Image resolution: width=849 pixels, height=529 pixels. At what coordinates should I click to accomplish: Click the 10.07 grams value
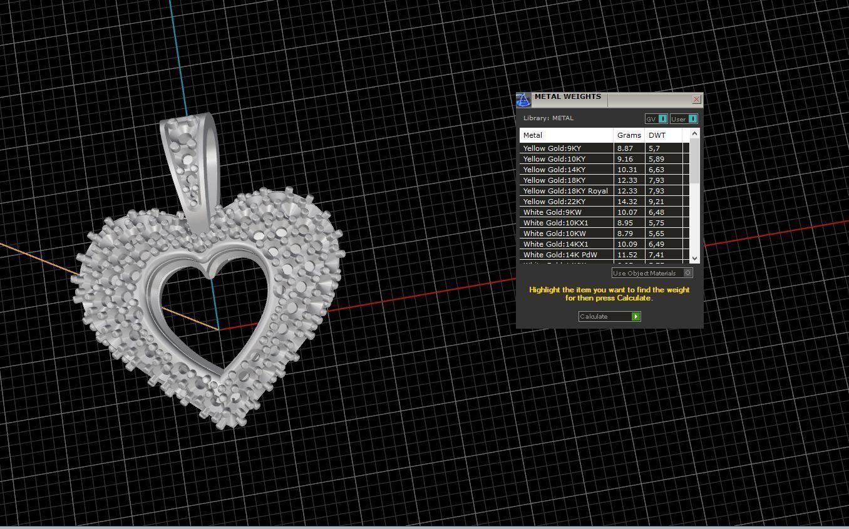pos(627,212)
